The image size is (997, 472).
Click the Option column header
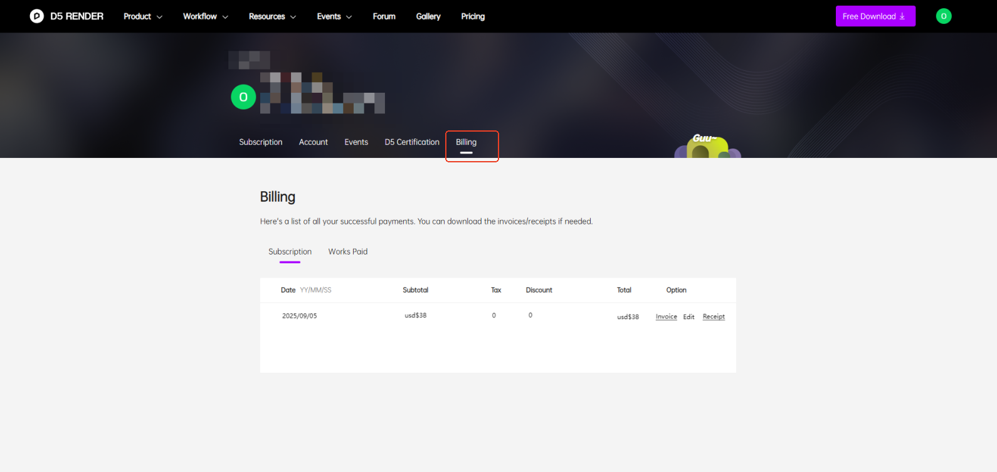coord(676,290)
